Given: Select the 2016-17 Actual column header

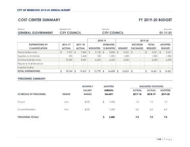Looking at the screenshot, I should pos(66,46).
